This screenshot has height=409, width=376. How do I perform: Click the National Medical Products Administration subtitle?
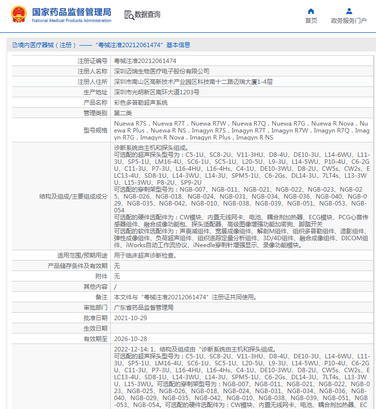[72, 21]
